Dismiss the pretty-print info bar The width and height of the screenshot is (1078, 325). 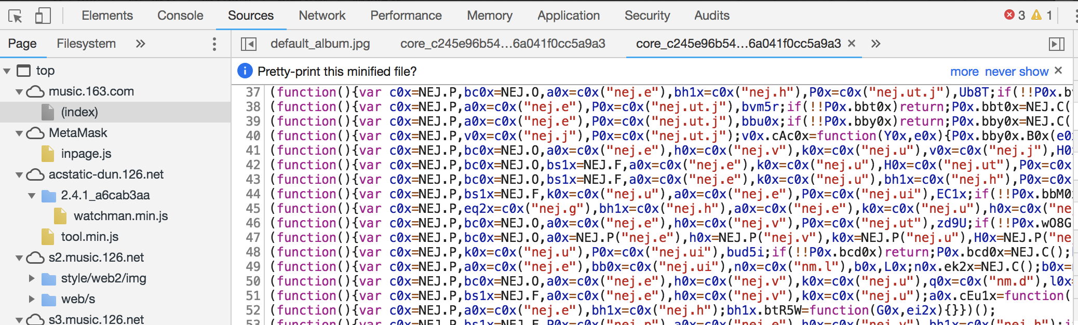1058,71
